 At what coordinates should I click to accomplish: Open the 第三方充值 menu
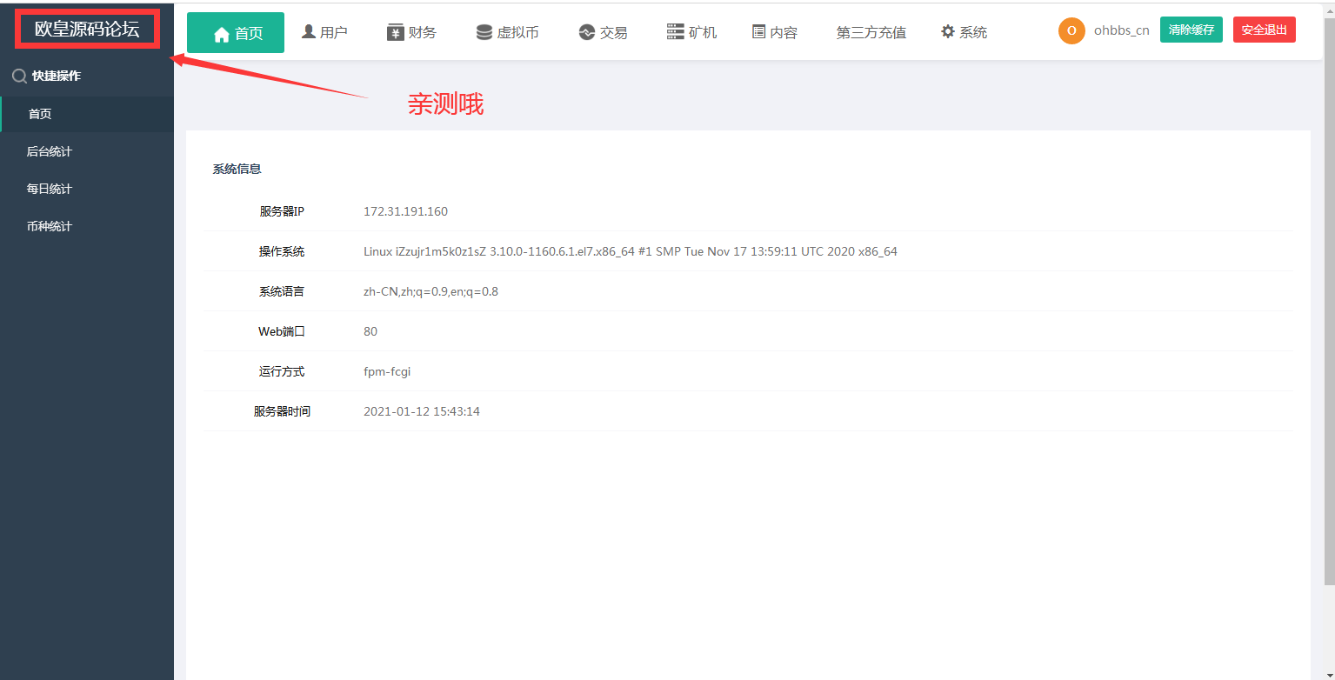tap(871, 33)
